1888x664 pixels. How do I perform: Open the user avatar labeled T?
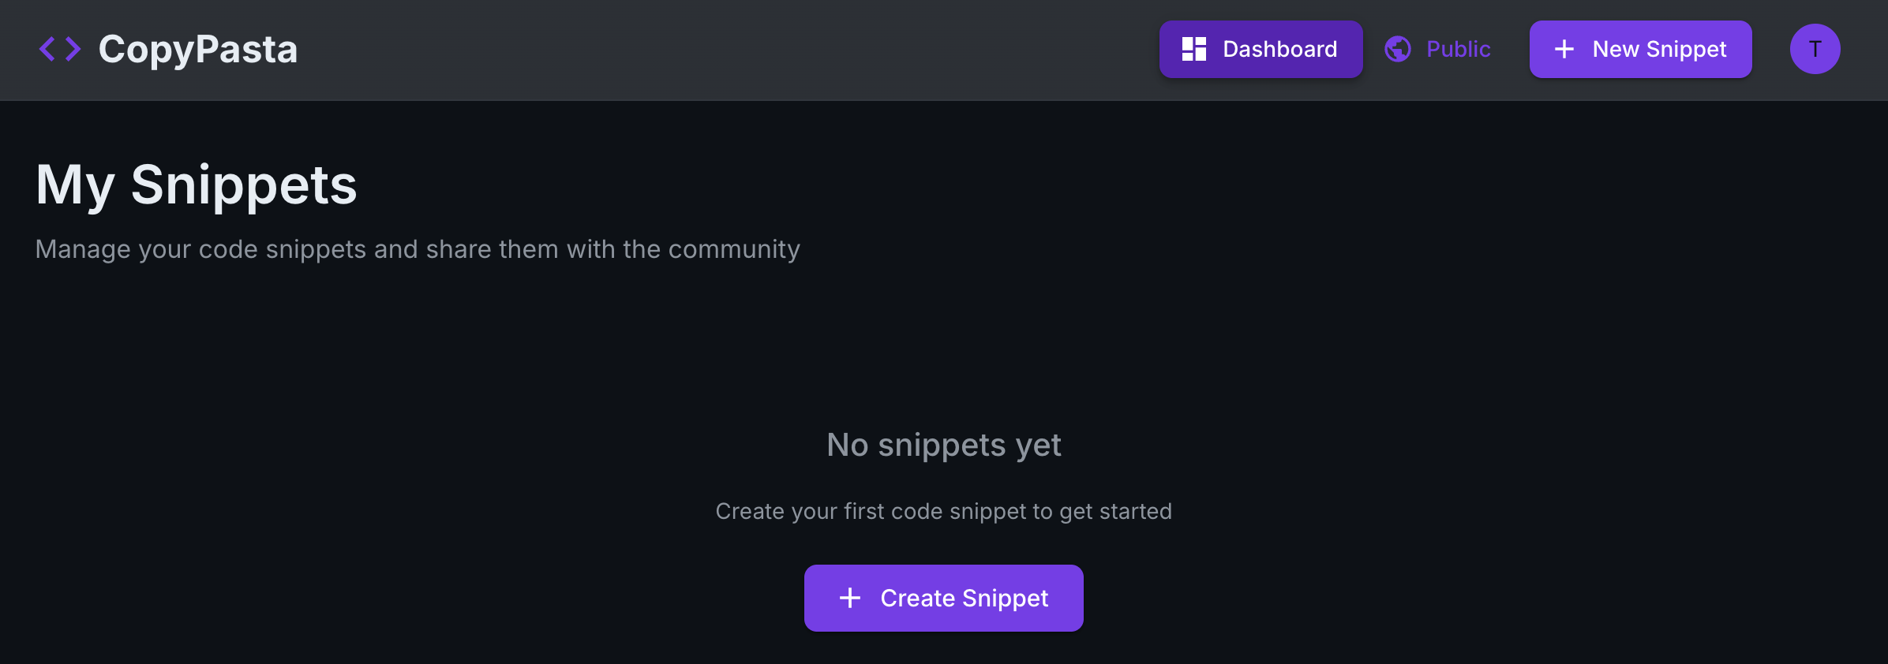1815,49
